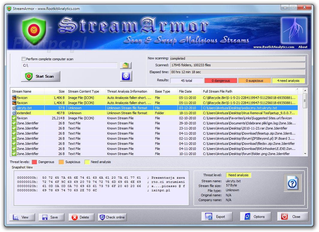Click the '407 B' size cell

tap(61, 113)
